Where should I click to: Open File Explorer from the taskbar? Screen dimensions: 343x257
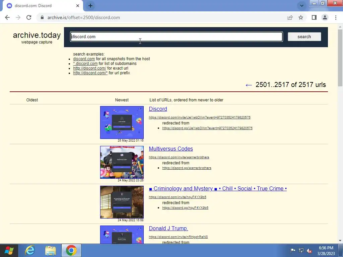tap(51, 250)
